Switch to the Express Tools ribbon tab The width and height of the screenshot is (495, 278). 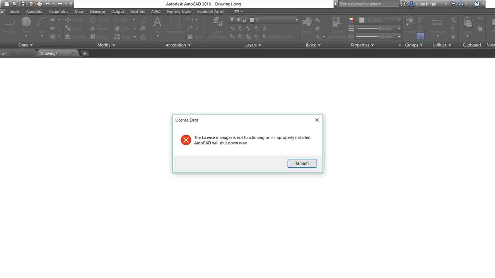tap(179, 12)
